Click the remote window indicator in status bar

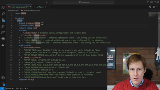2,88
